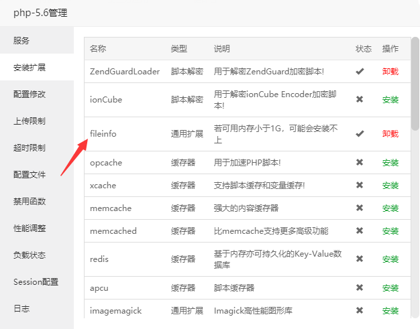Click apcu not-installed cross icon

[x=360, y=288]
